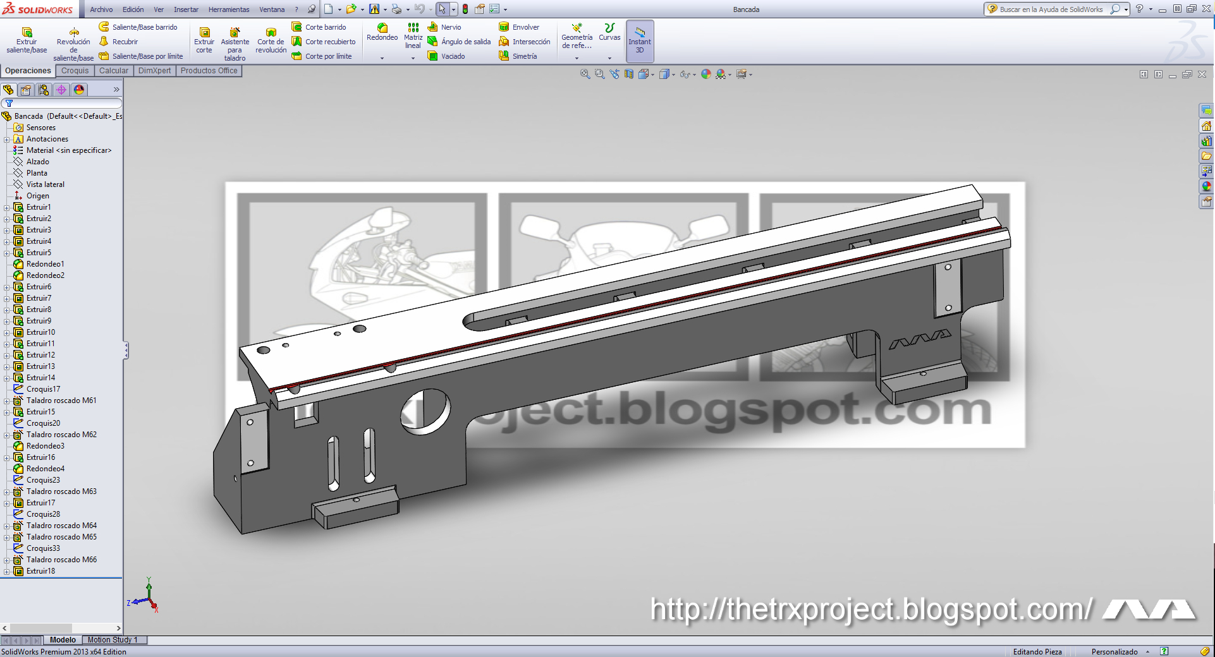Select the Envolver wrap tool
This screenshot has height=657, width=1215.
tap(519, 27)
